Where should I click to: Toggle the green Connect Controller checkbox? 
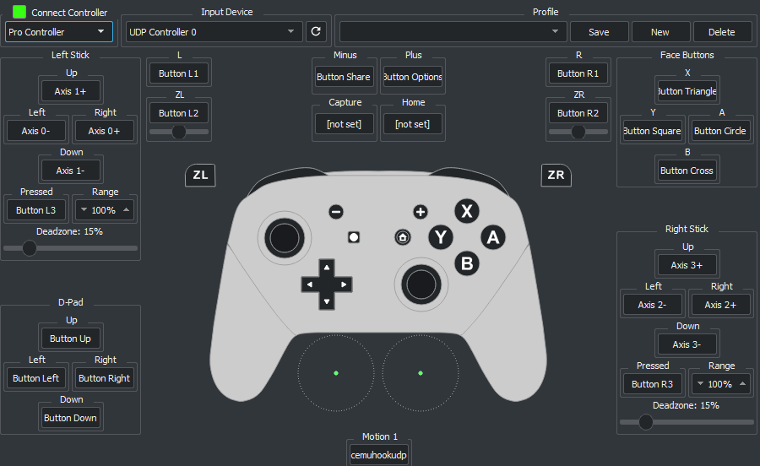pyautogui.click(x=19, y=12)
